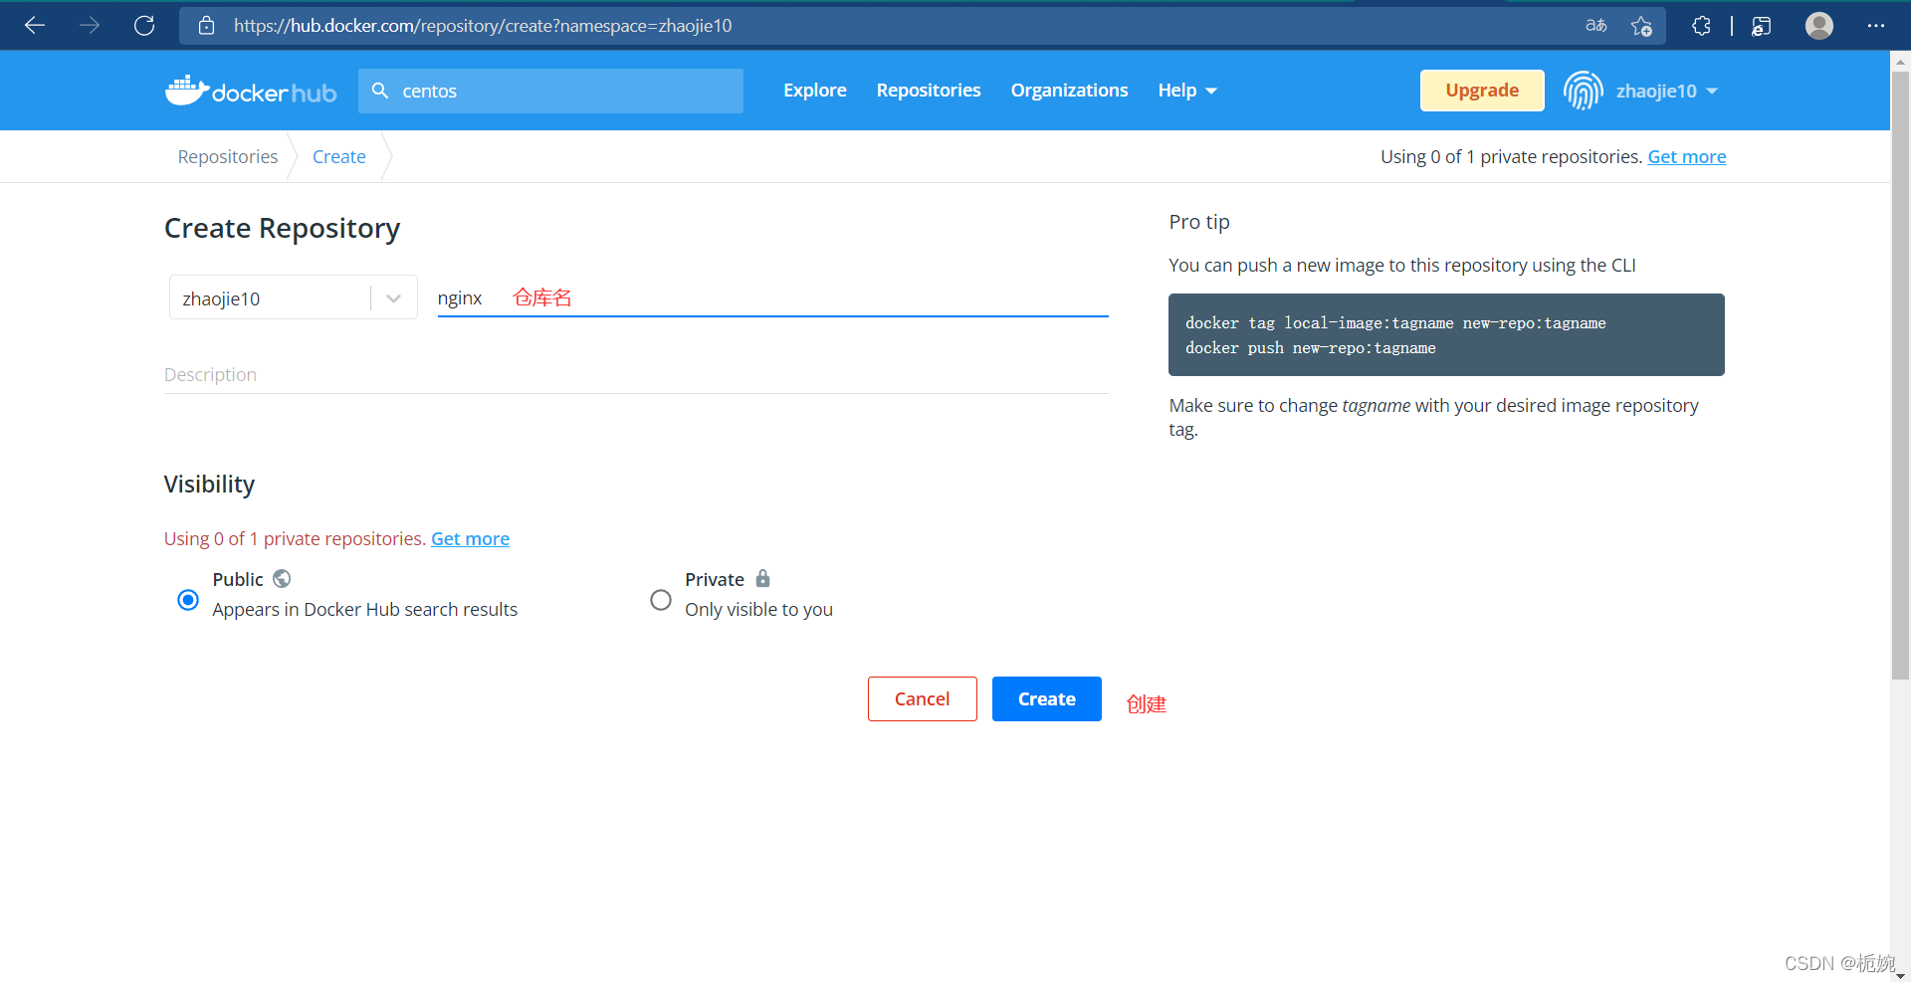1911x982 pixels.
Task: Click the Visibility heading
Action: click(209, 485)
